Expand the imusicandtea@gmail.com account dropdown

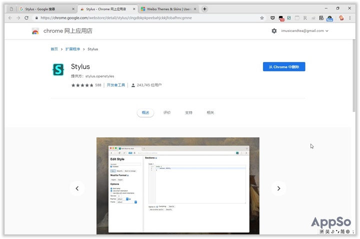pos(304,31)
